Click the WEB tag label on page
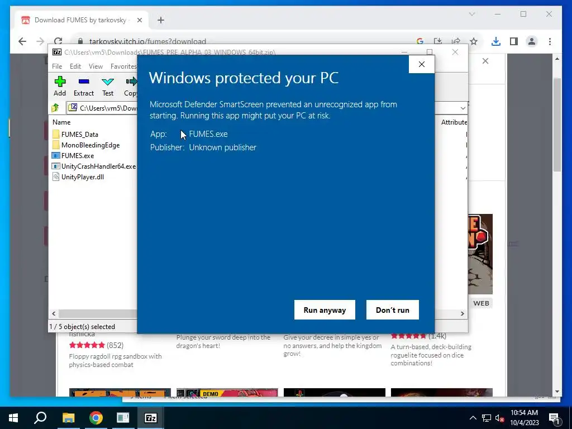Viewport: 572px width, 429px height. (x=481, y=303)
